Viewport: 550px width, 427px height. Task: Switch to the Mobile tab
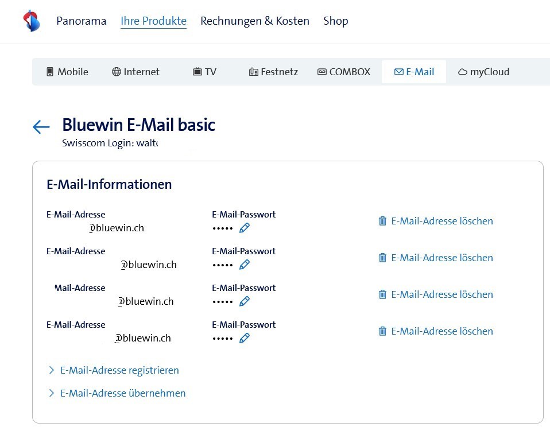tap(67, 72)
